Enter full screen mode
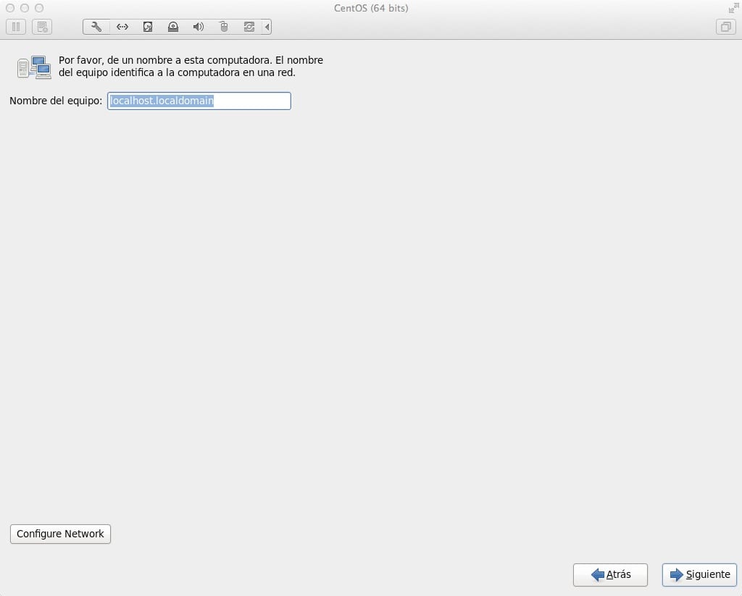The width and height of the screenshot is (742, 596). (733, 8)
